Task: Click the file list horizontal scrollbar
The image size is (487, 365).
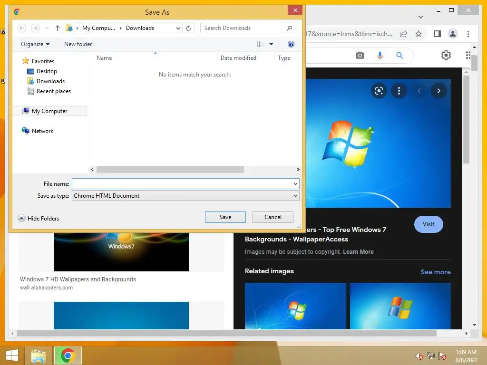Action: (x=170, y=170)
